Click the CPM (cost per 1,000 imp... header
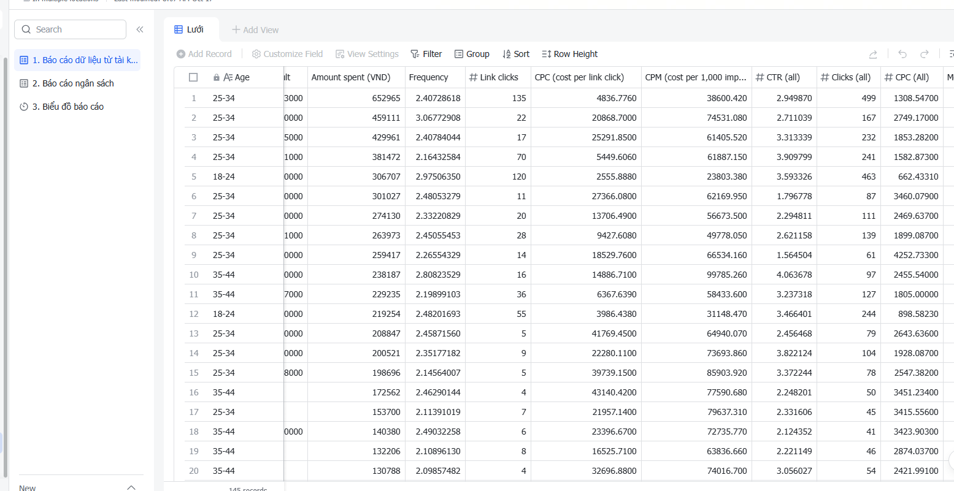This screenshot has width=954, height=491. (696, 77)
